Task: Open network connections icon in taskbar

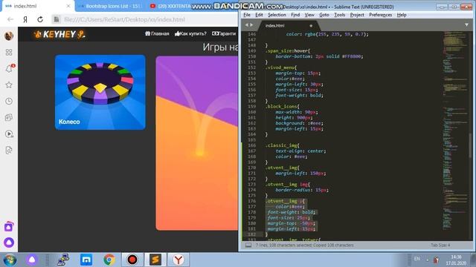Action: click(63, 260)
